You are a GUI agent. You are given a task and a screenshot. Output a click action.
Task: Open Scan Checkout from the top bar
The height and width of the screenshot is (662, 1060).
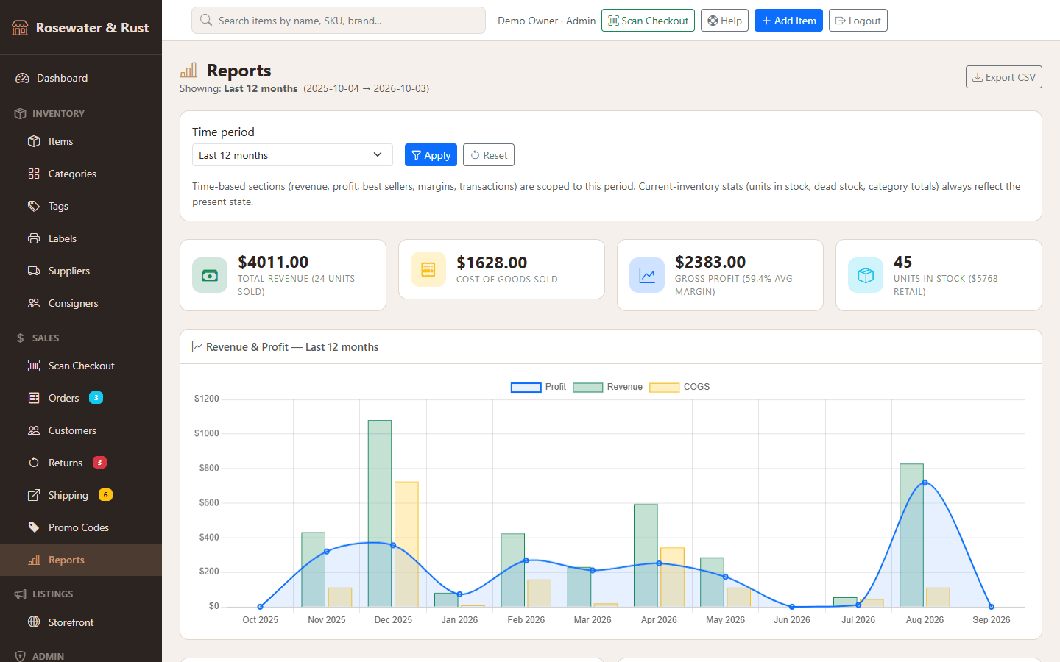tap(648, 21)
